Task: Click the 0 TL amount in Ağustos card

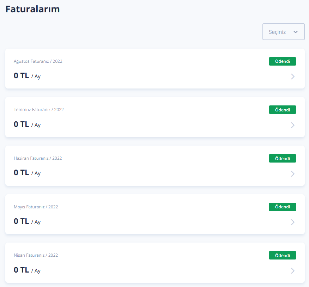Action: pos(21,76)
